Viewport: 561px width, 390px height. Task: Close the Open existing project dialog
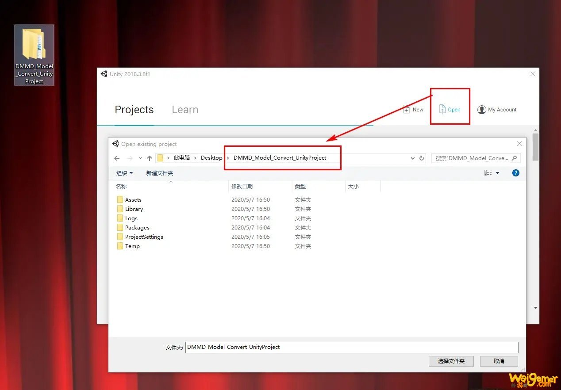click(519, 144)
